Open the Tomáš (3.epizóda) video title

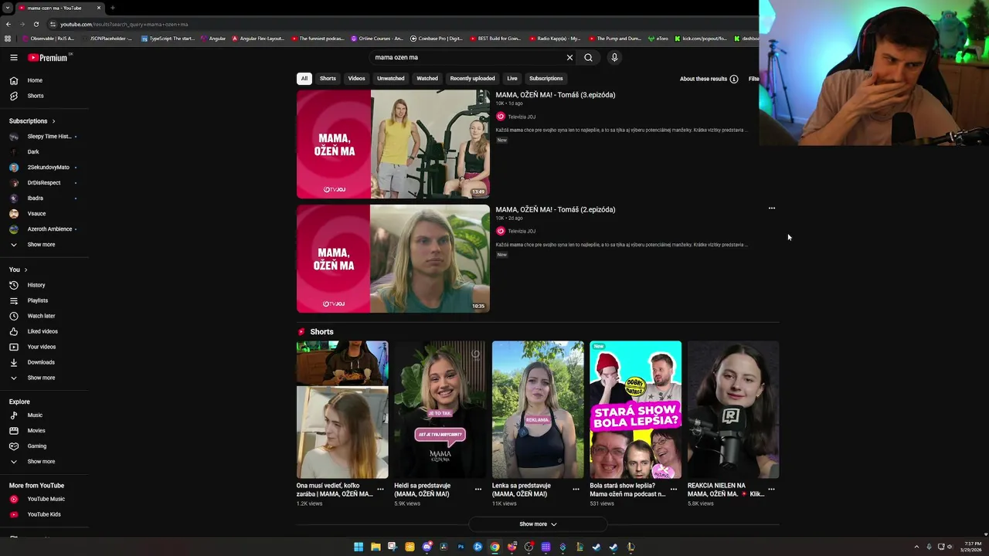coord(555,95)
